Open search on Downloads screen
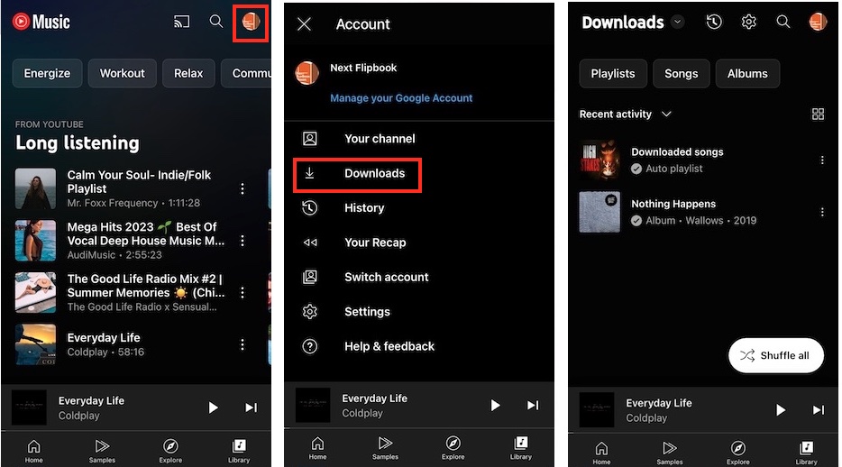This screenshot has height=467, width=842. [x=783, y=22]
